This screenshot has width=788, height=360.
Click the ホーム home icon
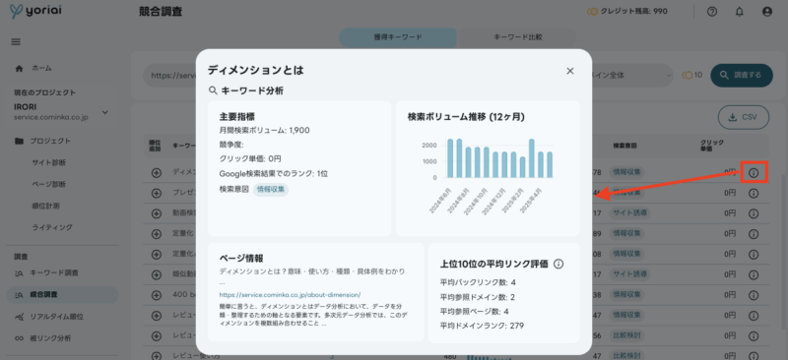click(20, 68)
